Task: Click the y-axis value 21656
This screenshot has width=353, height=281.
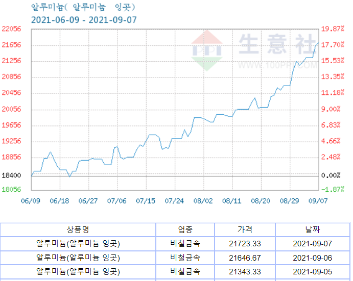Action: tap(11, 45)
